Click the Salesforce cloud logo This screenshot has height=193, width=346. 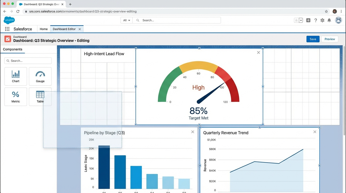click(x=9, y=20)
